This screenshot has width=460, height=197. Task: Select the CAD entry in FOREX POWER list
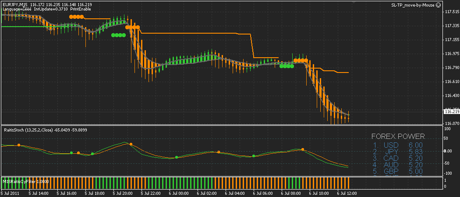pos(398,159)
